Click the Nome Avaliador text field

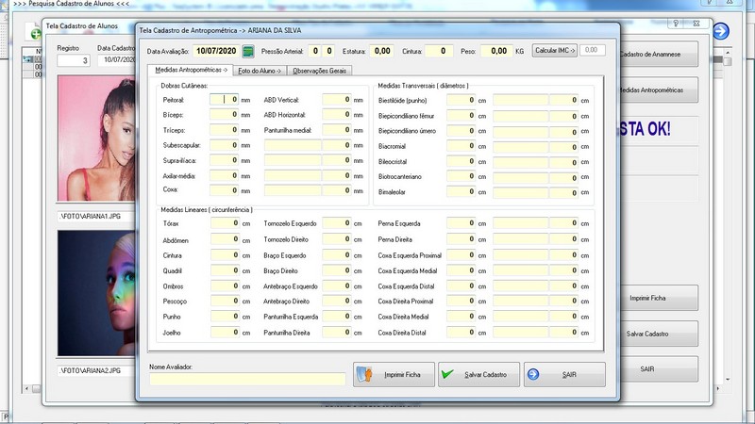[247, 379]
